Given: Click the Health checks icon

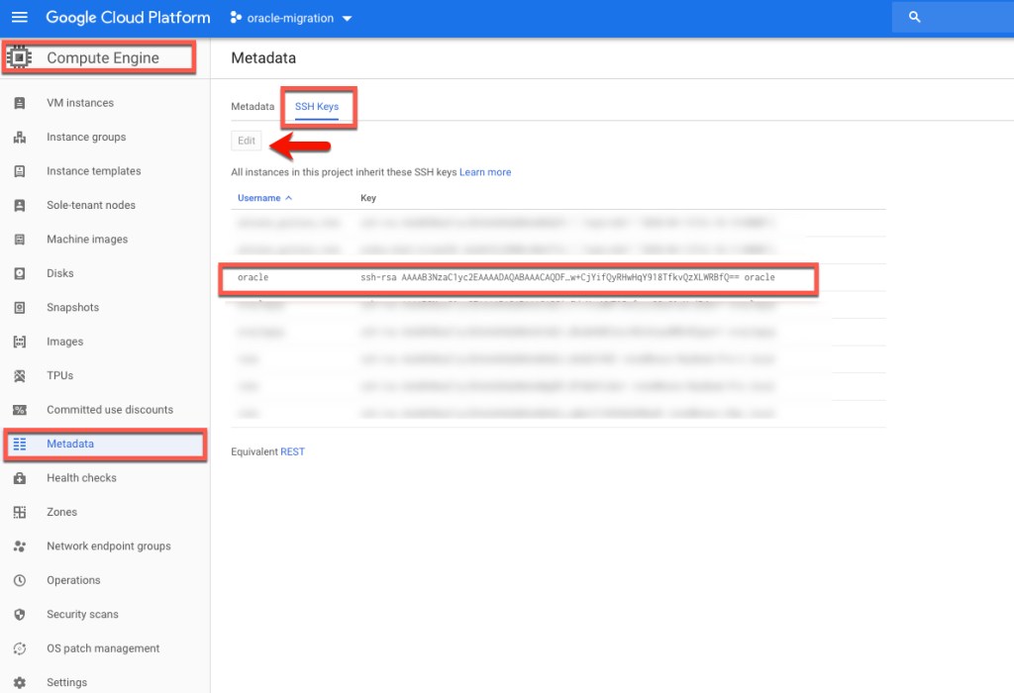Looking at the screenshot, I should [x=20, y=478].
